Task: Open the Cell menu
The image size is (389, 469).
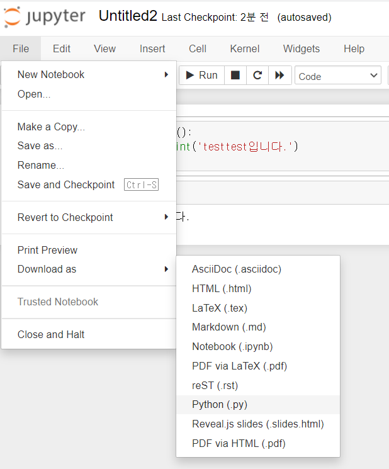Action: pyautogui.click(x=198, y=48)
